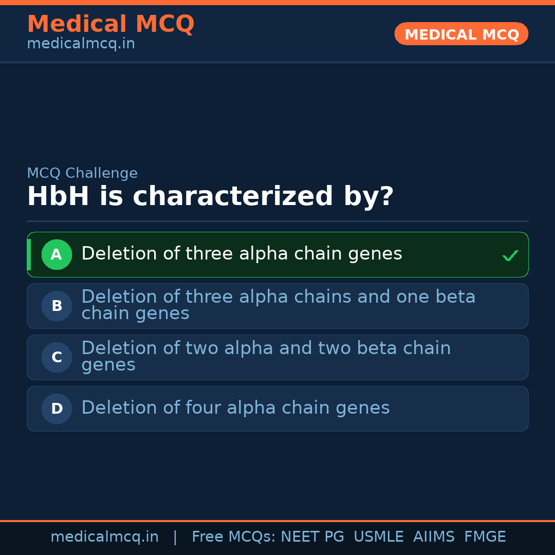Choose the C option letter circle

[x=57, y=357]
